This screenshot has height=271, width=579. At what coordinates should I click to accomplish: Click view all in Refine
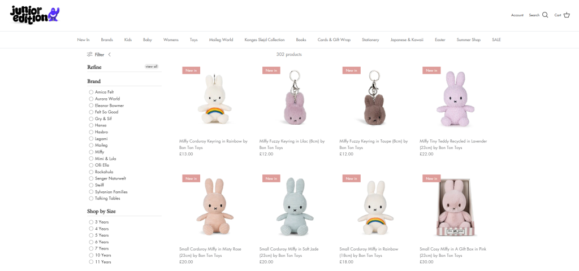152,67
